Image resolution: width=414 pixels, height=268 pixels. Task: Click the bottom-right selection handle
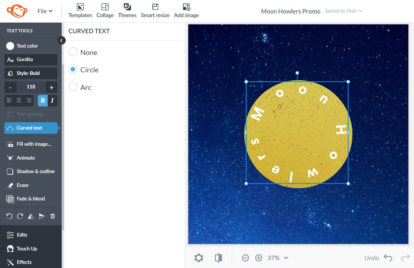click(x=348, y=184)
